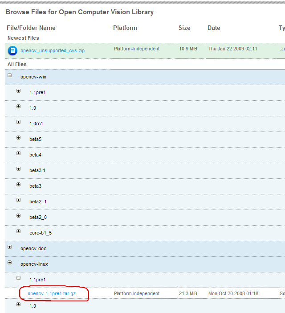This screenshot has height=313, width=285.
Task: Select the beta5 row label
Action: point(36,139)
